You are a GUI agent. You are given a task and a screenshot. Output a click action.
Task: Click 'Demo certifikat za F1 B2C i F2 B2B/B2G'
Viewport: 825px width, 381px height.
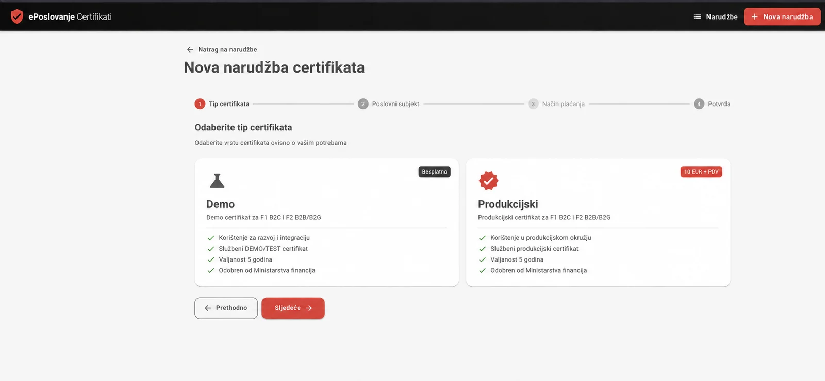tap(263, 217)
